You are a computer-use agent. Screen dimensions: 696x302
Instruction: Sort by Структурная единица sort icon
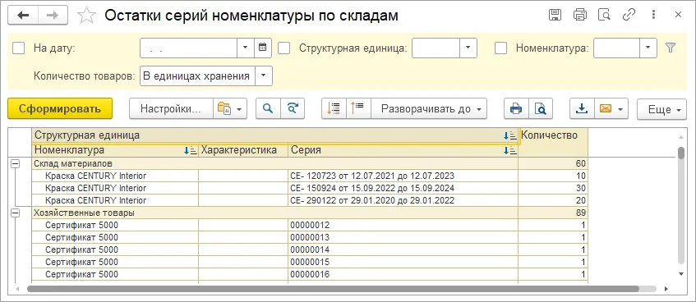[510, 135]
